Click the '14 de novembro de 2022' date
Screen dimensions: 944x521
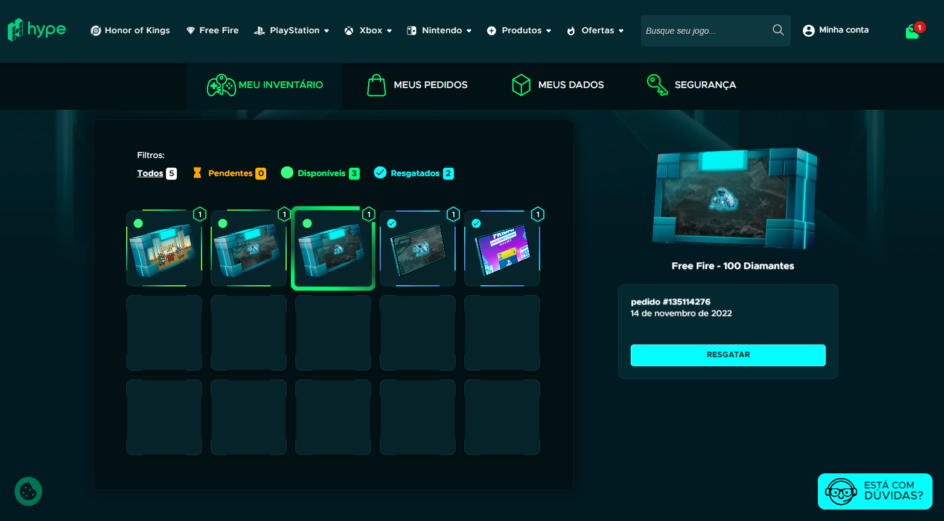681,314
